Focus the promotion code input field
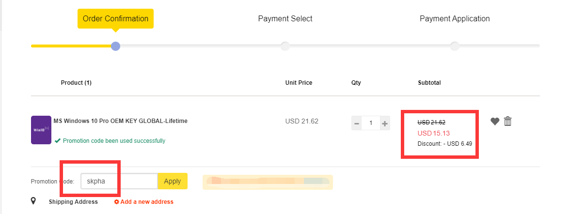 coord(119,181)
